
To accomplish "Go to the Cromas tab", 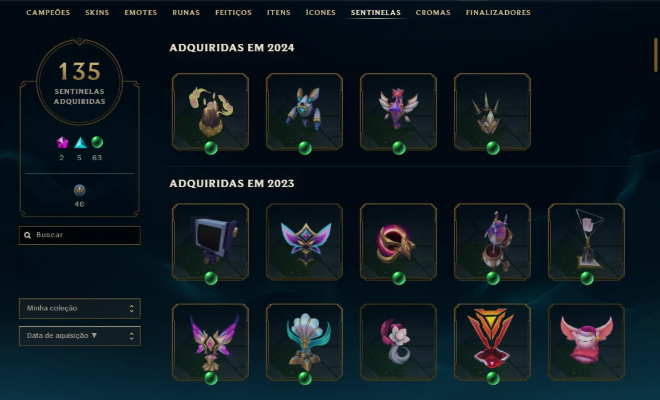I will [433, 13].
